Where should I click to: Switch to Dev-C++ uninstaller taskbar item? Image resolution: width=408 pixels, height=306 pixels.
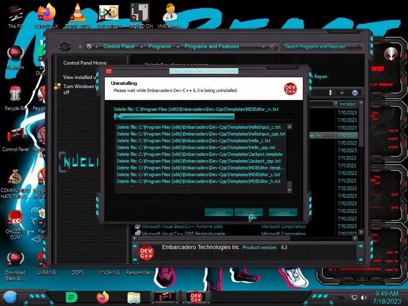coord(196,297)
